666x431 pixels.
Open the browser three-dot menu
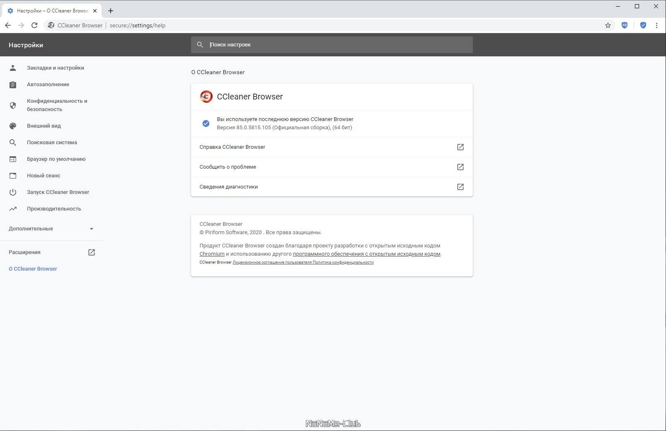tap(656, 25)
